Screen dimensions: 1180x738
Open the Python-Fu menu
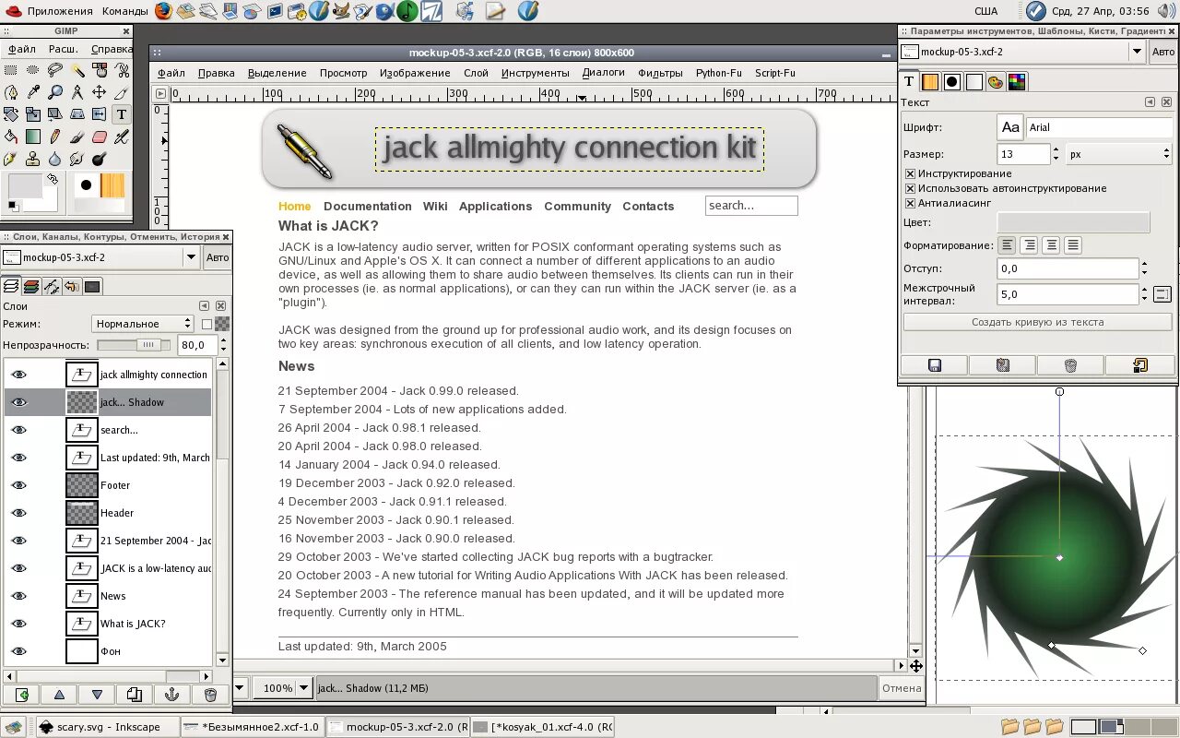(719, 73)
